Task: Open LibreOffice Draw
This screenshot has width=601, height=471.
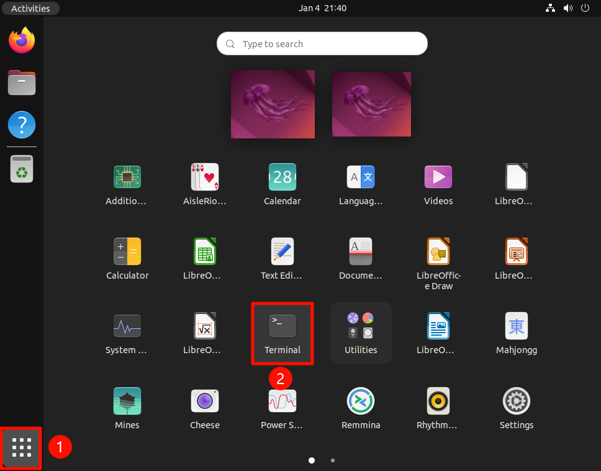Action: coord(438,251)
